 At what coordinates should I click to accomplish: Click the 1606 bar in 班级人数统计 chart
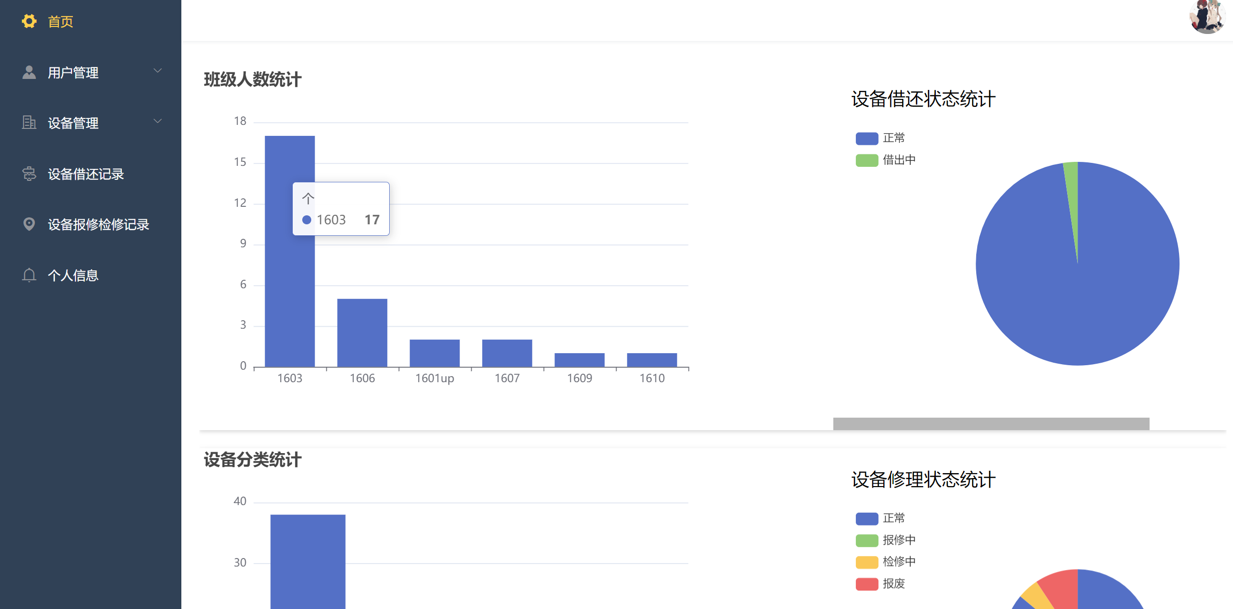click(x=362, y=332)
